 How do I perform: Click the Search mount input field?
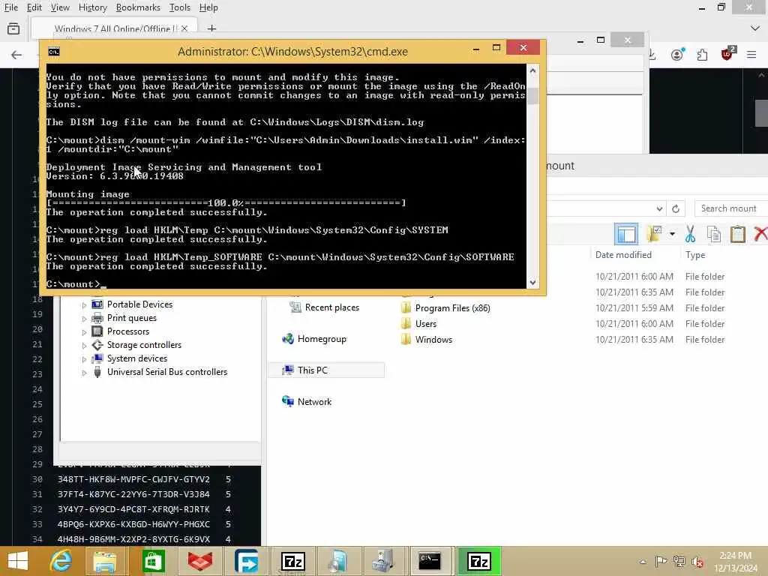click(x=730, y=208)
